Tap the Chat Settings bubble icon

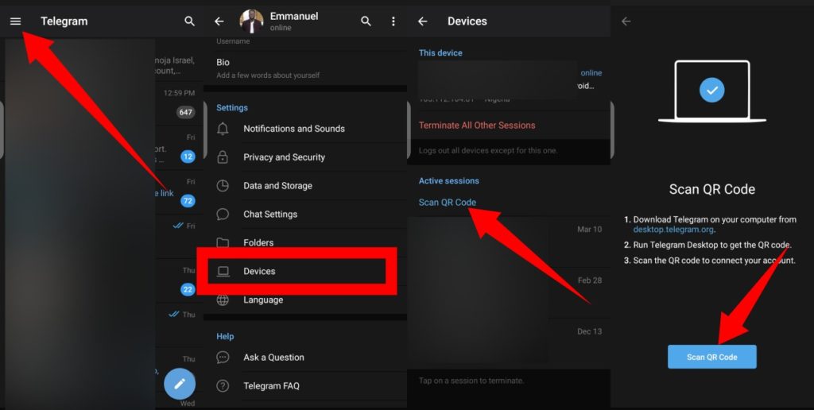(x=223, y=215)
